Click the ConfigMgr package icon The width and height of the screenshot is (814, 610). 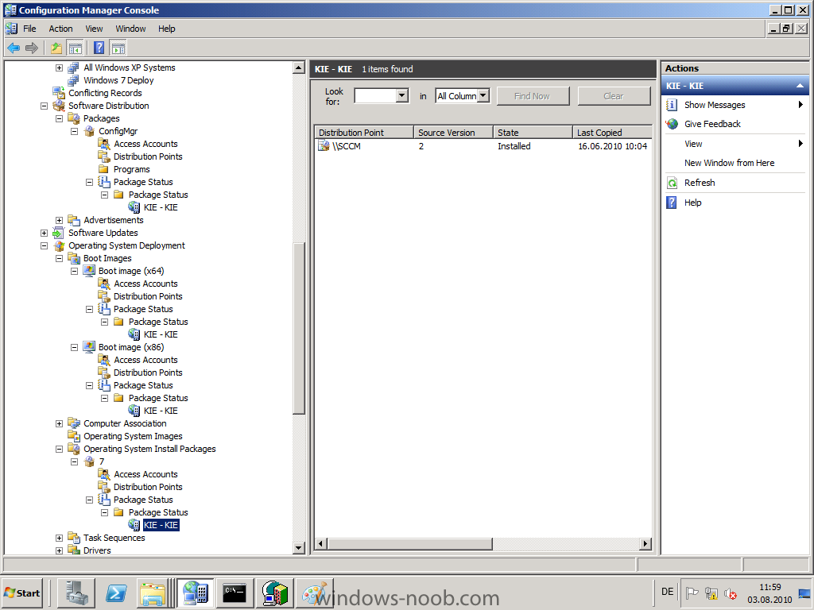(89, 131)
